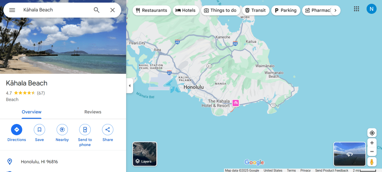Collapse the side panel arrow
This screenshot has height=172, width=382.
pos(129,86)
